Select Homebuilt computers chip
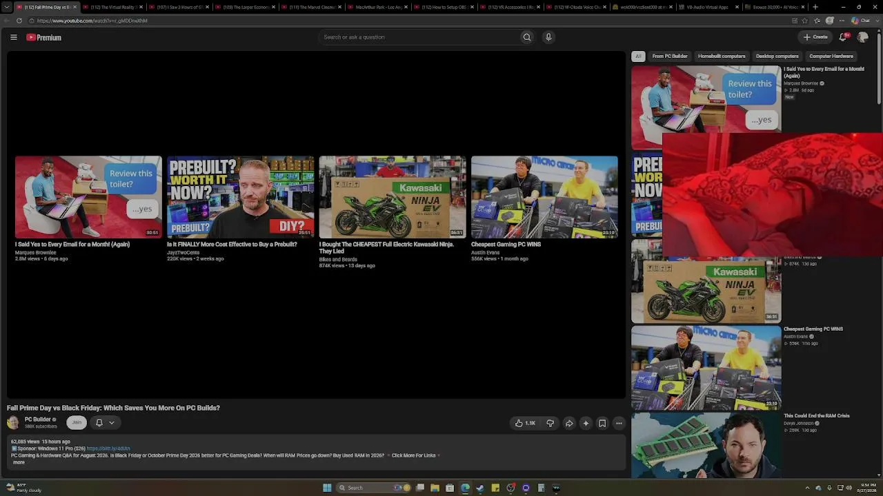Viewport: 883px width, 496px height. pos(722,56)
